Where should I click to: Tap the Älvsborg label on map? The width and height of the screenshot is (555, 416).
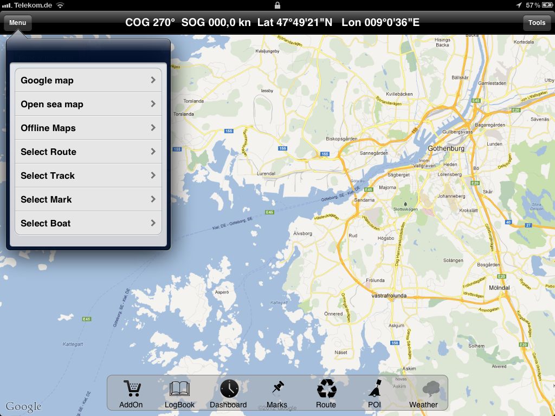302,233
